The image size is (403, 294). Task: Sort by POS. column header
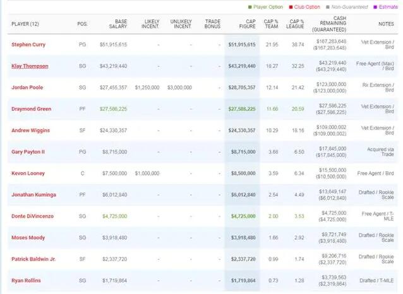click(82, 24)
